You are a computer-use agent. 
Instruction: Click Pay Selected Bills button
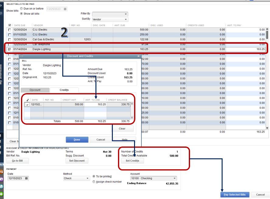(x=235, y=195)
